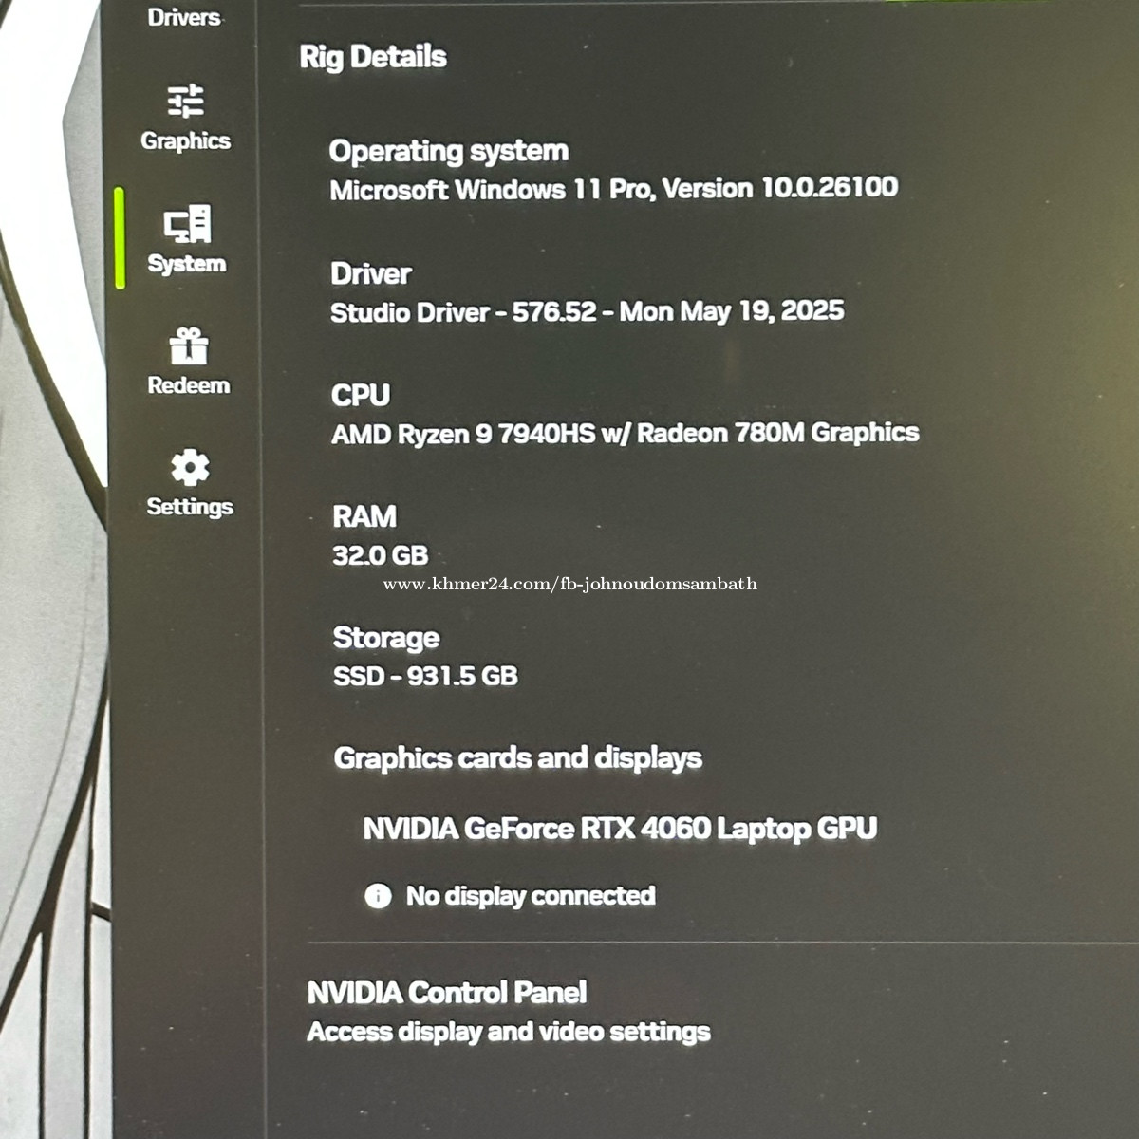The height and width of the screenshot is (1139, 1139).
Task: Select SSD - 931.5 GB value
Action: tap(425, 676)
